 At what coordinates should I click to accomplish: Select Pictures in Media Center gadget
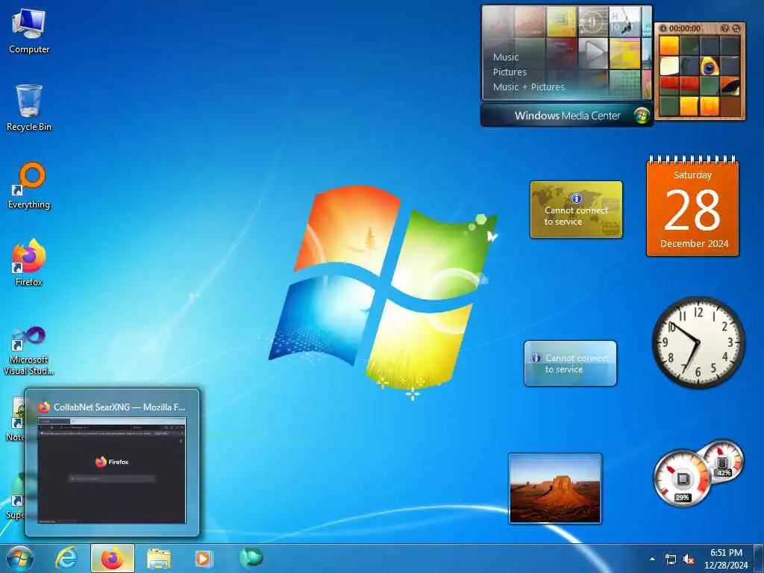coord(510,72)
